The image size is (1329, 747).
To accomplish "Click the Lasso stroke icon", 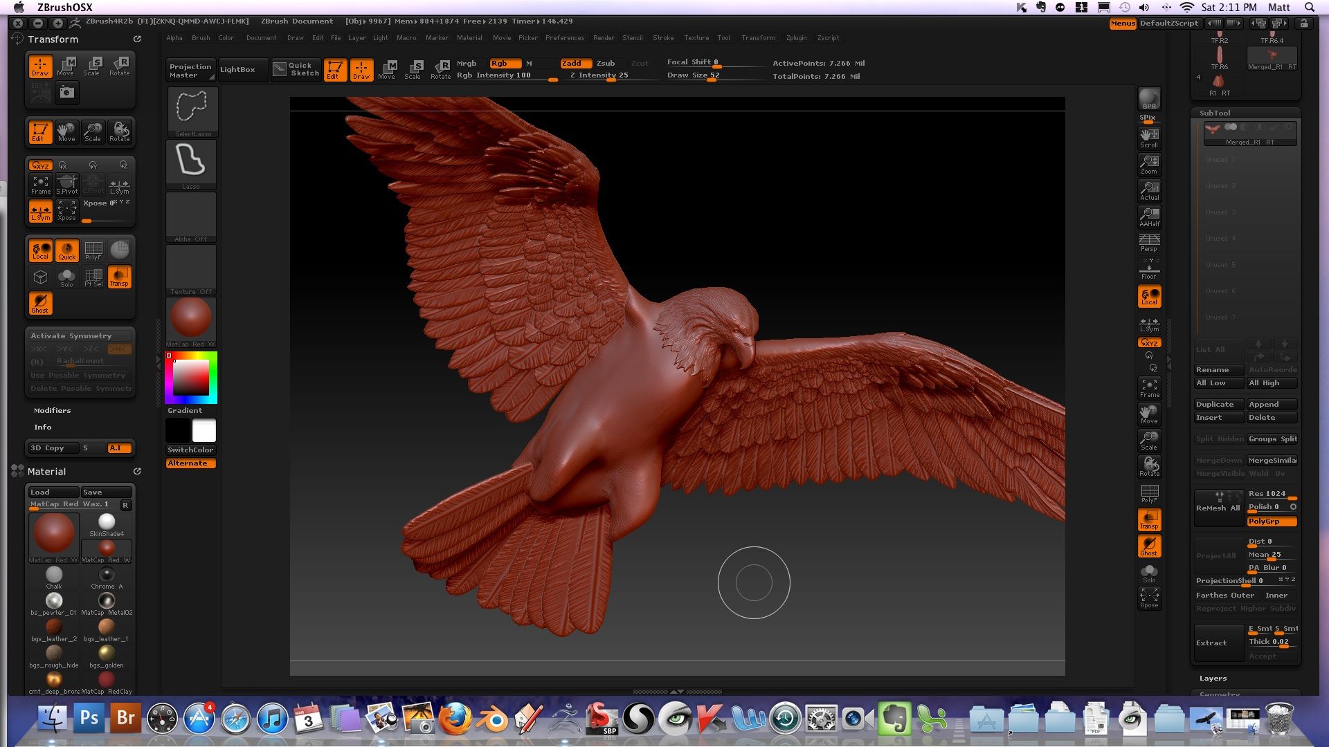I will coord(191,162).
